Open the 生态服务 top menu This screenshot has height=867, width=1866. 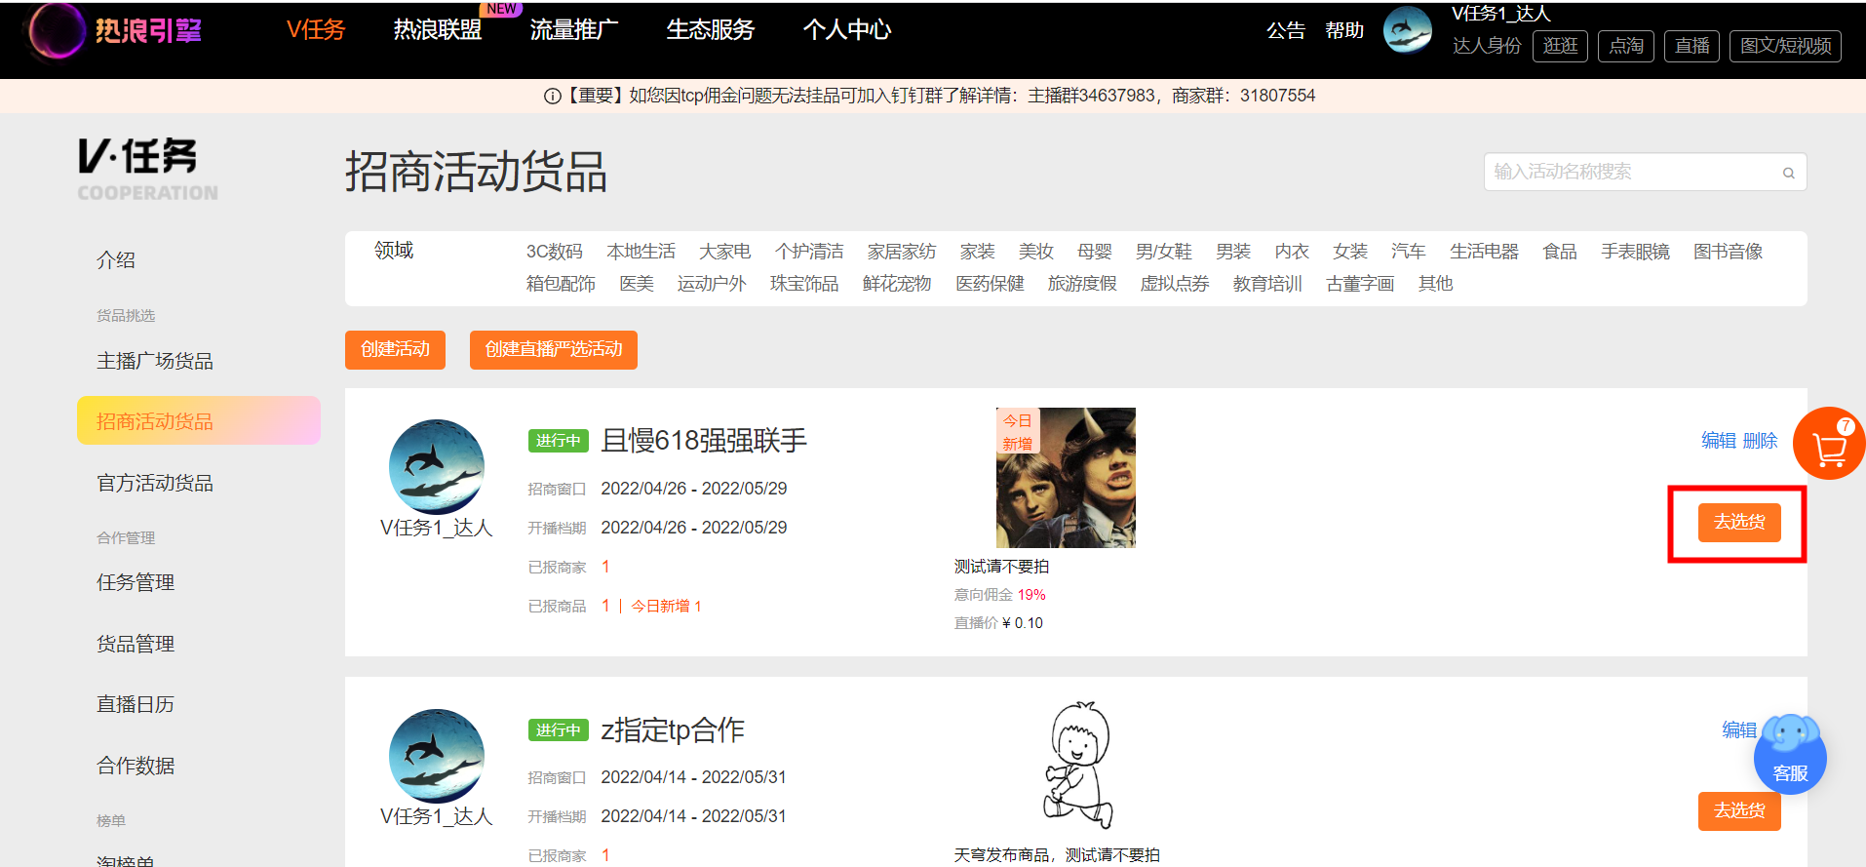click(711, 30)
